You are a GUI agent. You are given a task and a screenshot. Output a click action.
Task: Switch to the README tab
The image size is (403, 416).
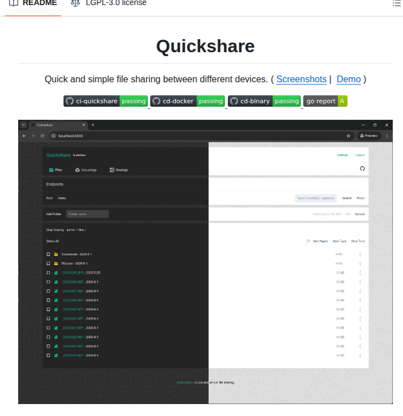(33, 4)
